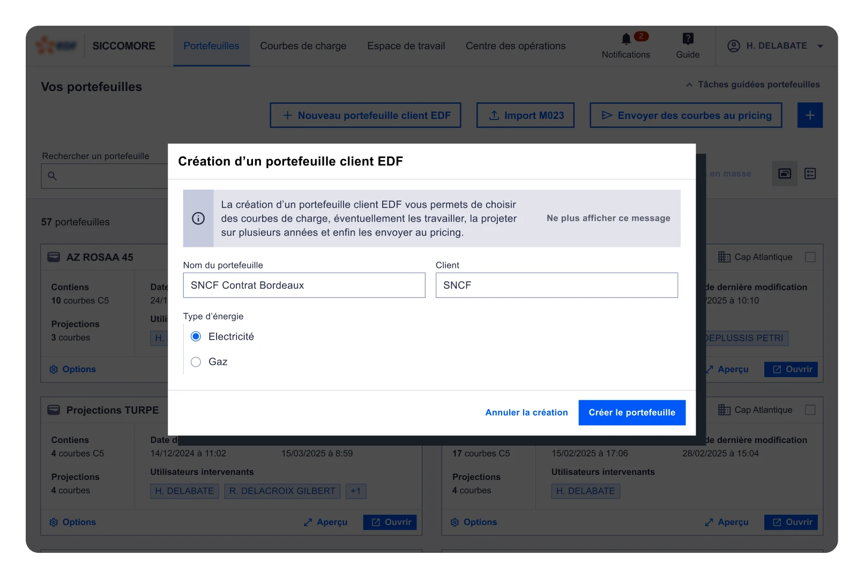Image resolution: width=864 pixels, height=578 pixels.
Task: Click the H. DELABATE user avatar icon
Action: [x=733, y=46]
